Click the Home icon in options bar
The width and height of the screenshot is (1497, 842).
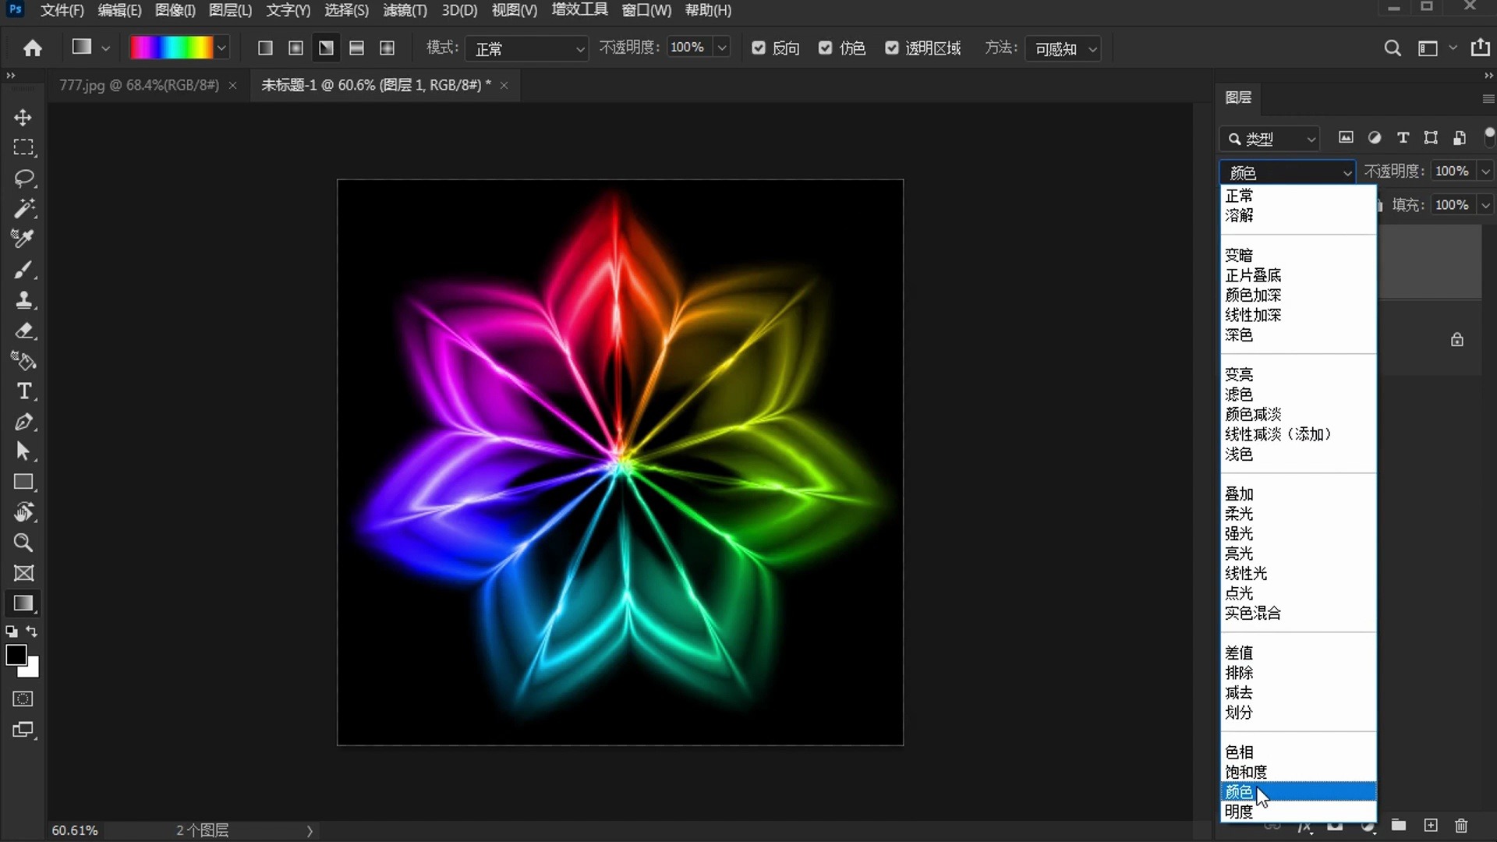33,48
